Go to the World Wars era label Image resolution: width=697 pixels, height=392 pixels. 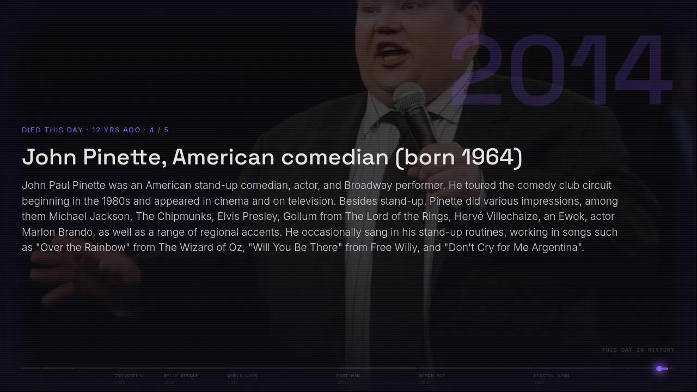coord(242,376)
